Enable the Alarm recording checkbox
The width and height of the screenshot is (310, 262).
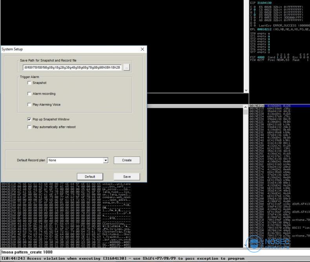[x=29, y=94]
